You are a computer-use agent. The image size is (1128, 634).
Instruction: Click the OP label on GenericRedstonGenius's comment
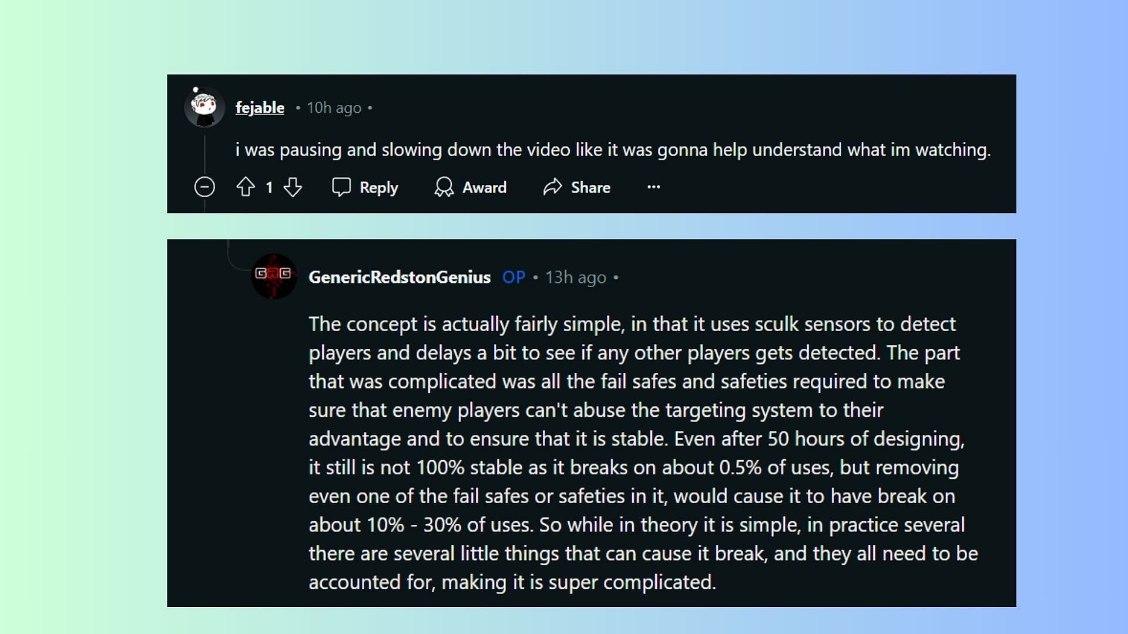pyautogui.click(x=512, y=276)
